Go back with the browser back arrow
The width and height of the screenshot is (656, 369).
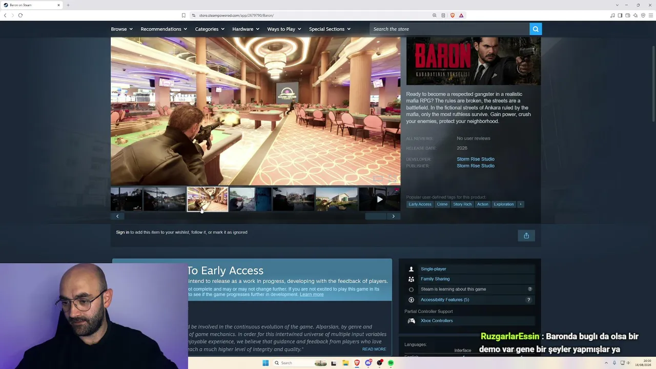(x=5, y=15)
